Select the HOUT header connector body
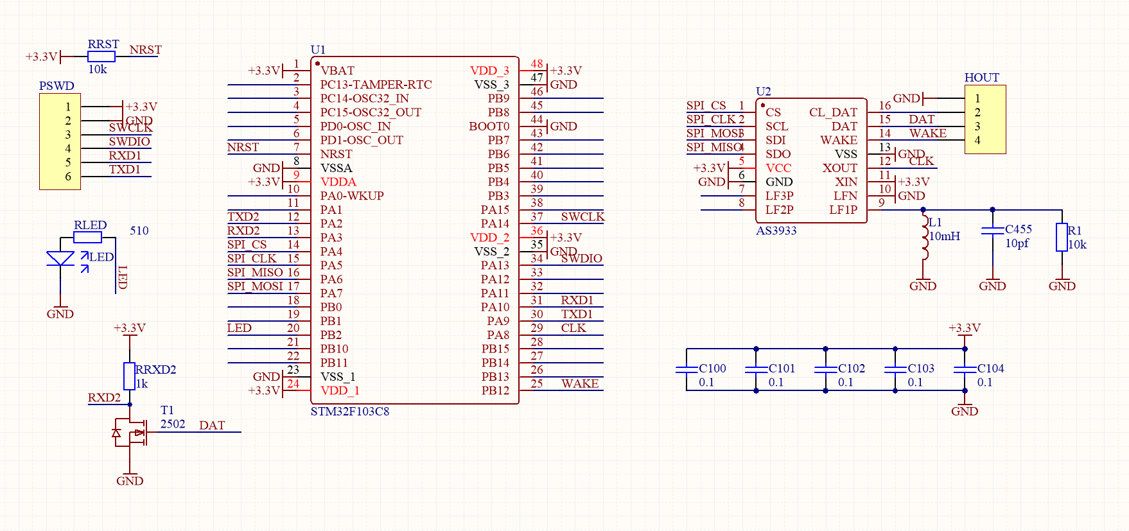This screenshot has height=531, width=1129. coord(985,119)
